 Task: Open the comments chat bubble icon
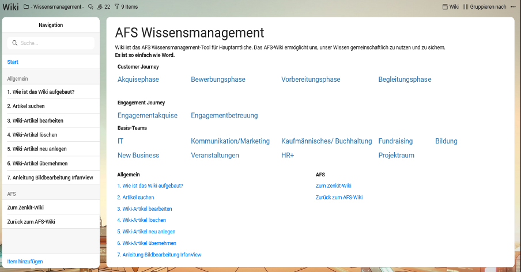click(x=90, y=7)
